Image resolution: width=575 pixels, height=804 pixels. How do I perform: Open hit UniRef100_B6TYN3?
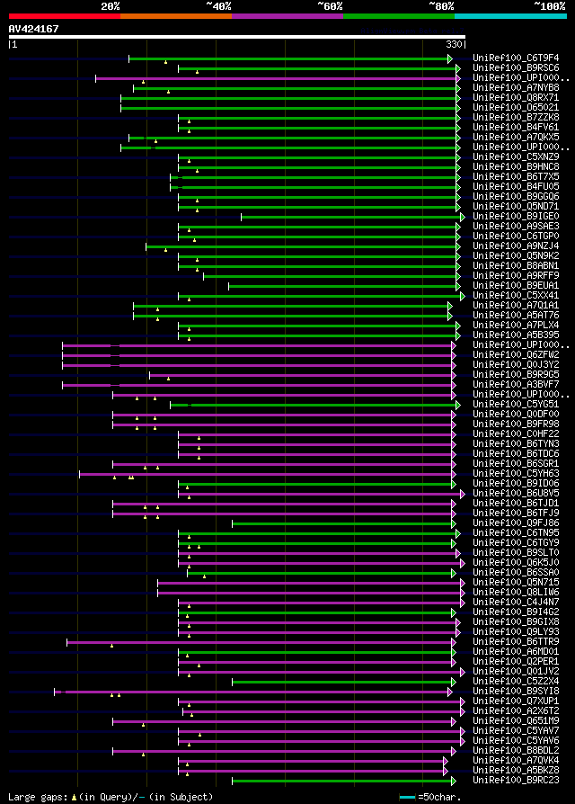pos(516,443)
